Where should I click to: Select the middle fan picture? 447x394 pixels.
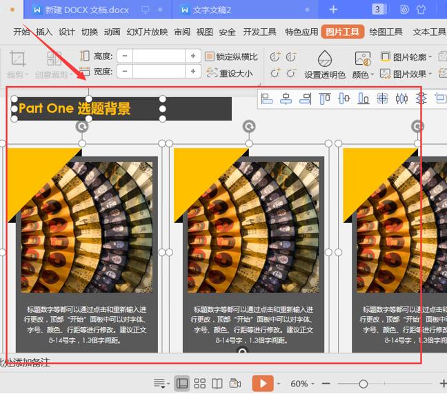[253, 227]
